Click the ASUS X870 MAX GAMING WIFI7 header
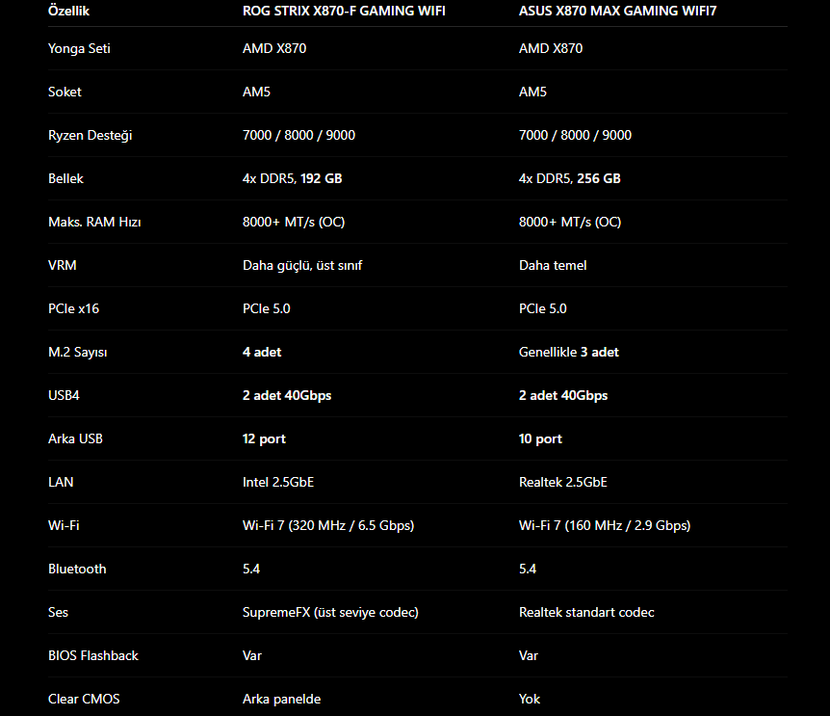This screenshot has height=716, width=830. click(x=617, y=11)
